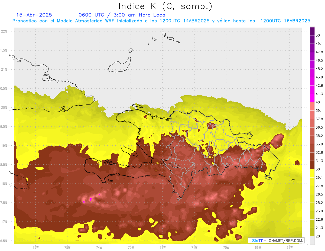Click the '72W' longitude label

(x=162, y=247)
